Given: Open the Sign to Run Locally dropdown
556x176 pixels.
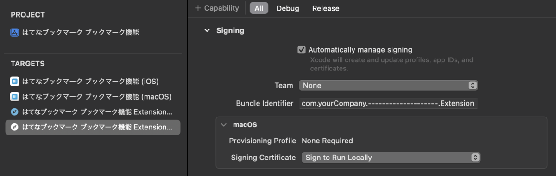Looking at the screenshot, I should (391, 158).
